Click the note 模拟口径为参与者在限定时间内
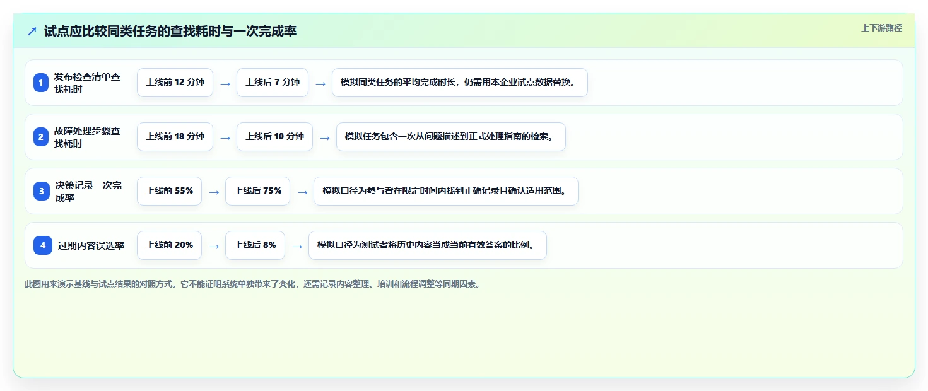Image resolution: width=928 pixels, height=391 pixels. 446,191
